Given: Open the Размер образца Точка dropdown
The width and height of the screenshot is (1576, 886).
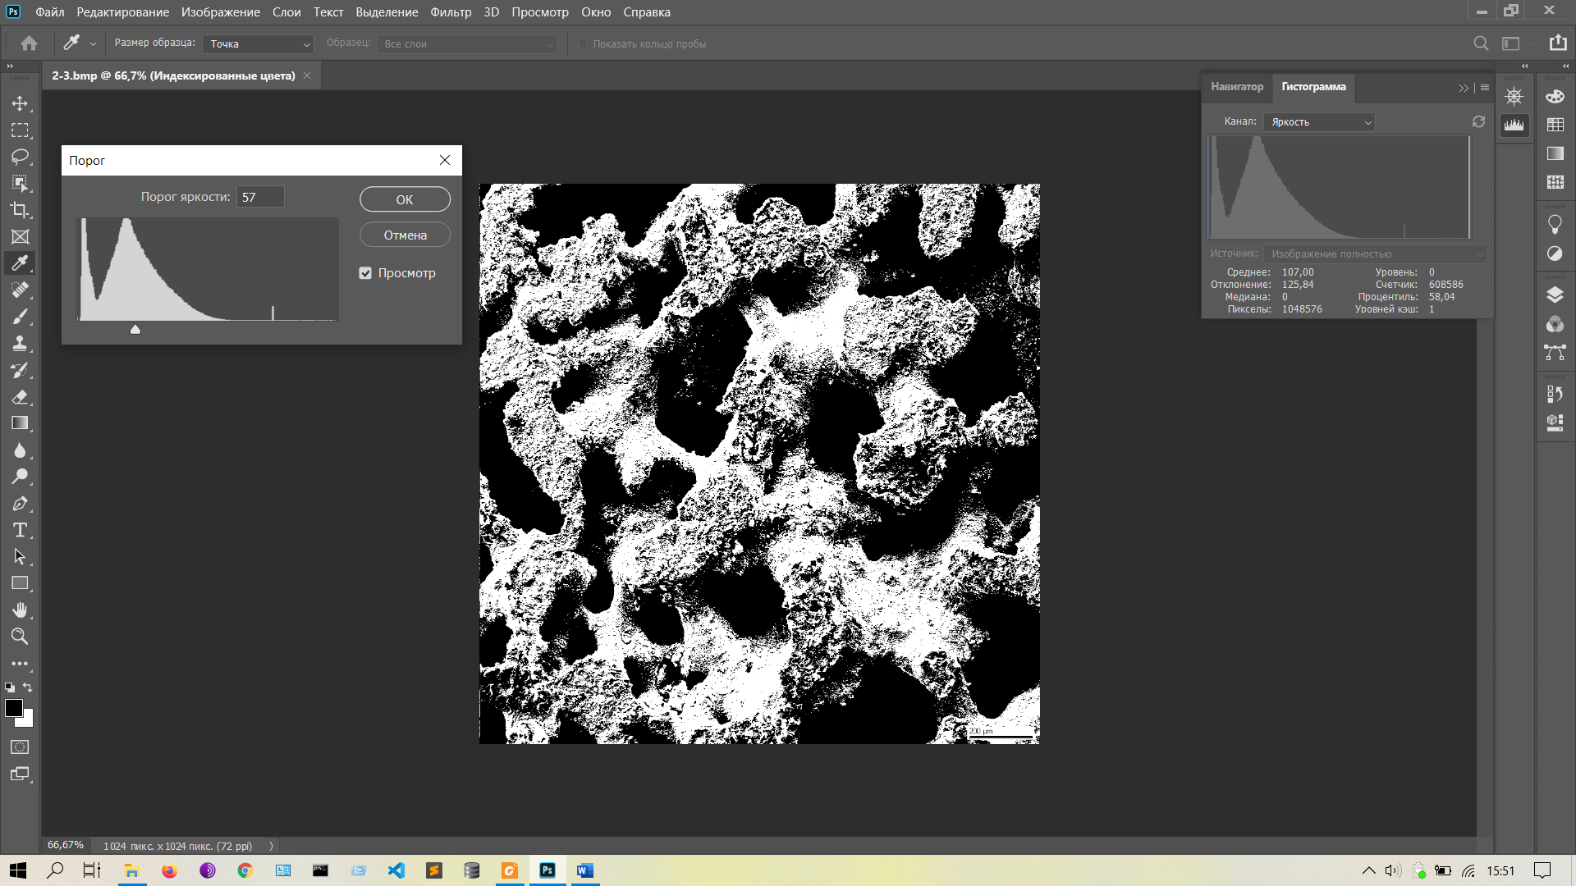Looking at the screenshot, I should (258, 44).
